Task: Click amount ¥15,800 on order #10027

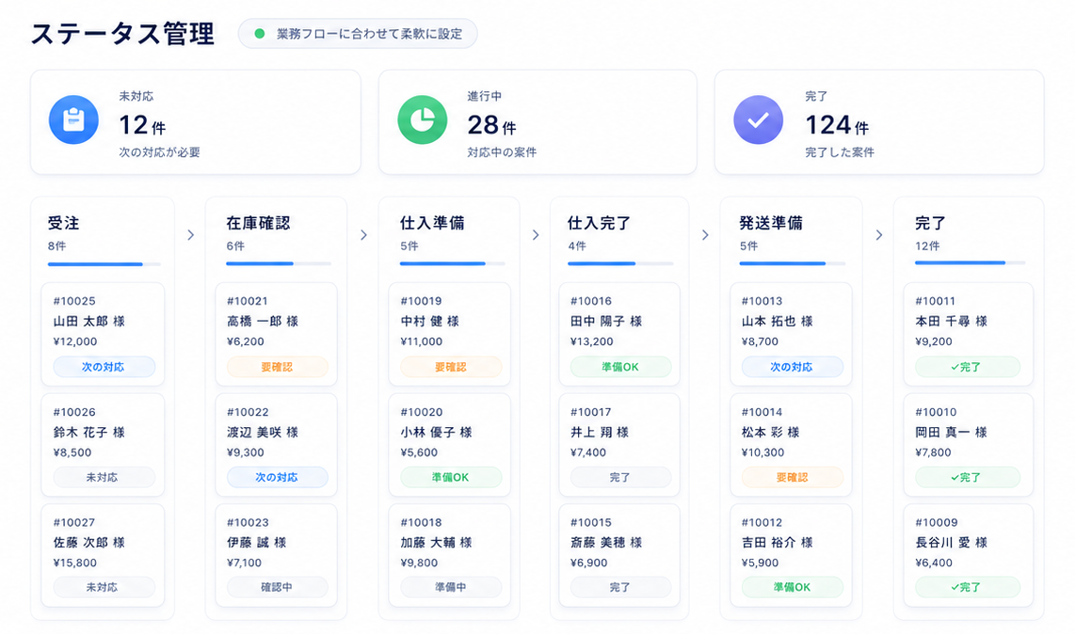Action: pyautogui.click(x=74, y=563)
